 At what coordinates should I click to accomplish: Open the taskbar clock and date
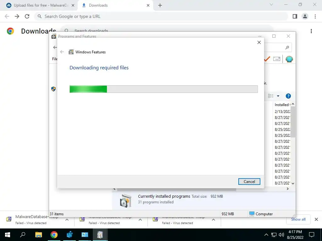295,235
